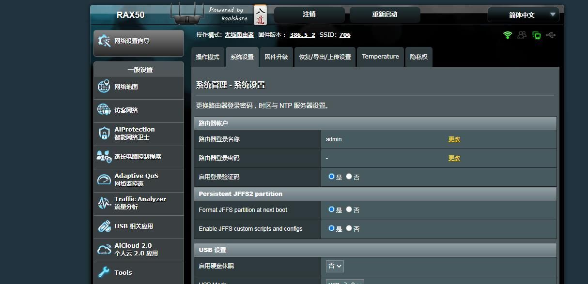Screen dimensions: 588x284
Task: Click the wired clients monitor icon
Action: point(537,35)
